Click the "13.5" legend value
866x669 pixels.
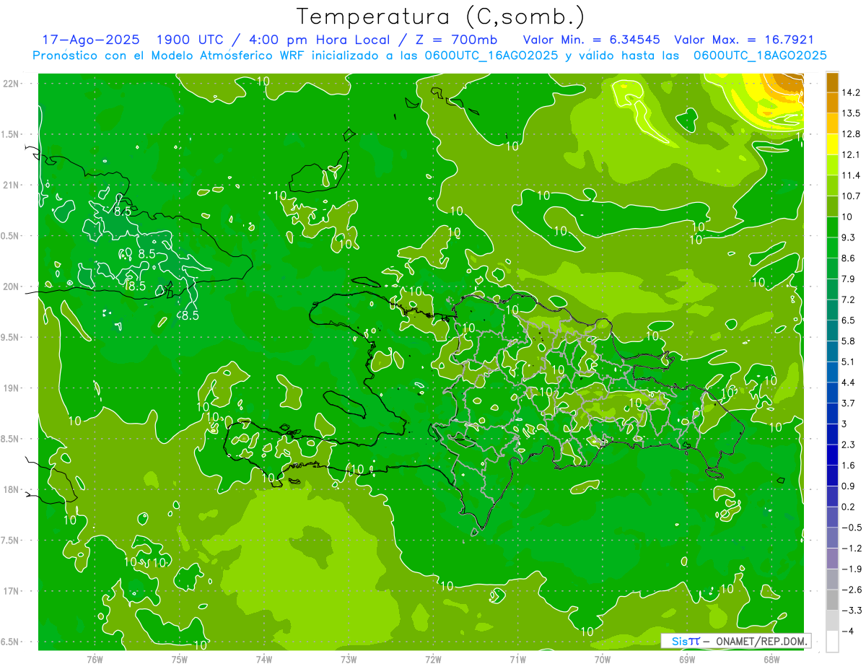point(851,113)
